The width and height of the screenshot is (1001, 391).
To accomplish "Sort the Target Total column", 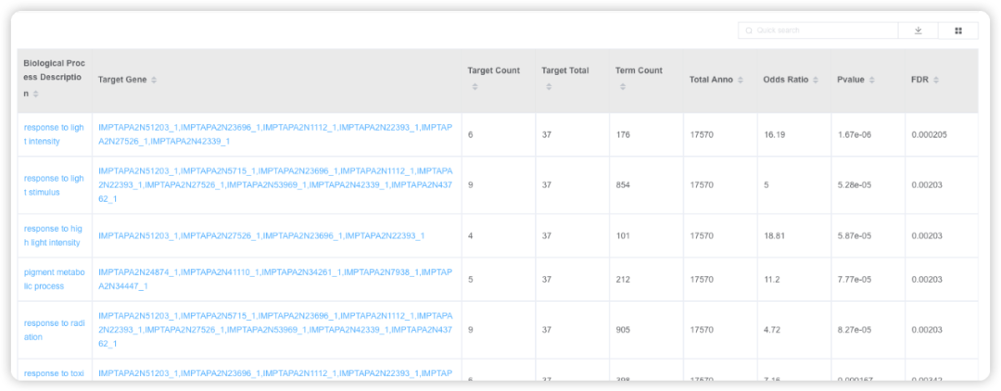I will [x=549, y=87].
